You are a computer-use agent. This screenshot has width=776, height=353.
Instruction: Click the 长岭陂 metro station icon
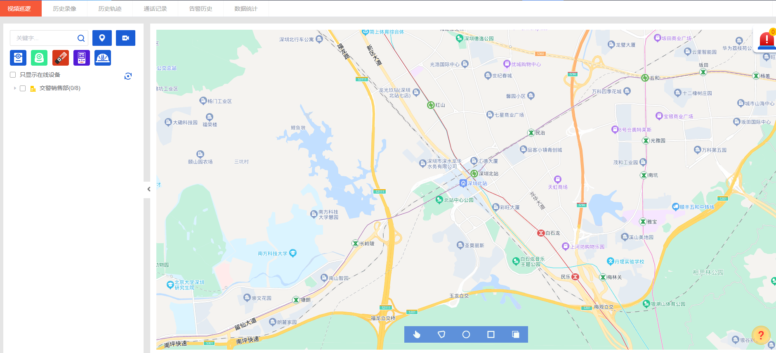click(x=355, y=243)
